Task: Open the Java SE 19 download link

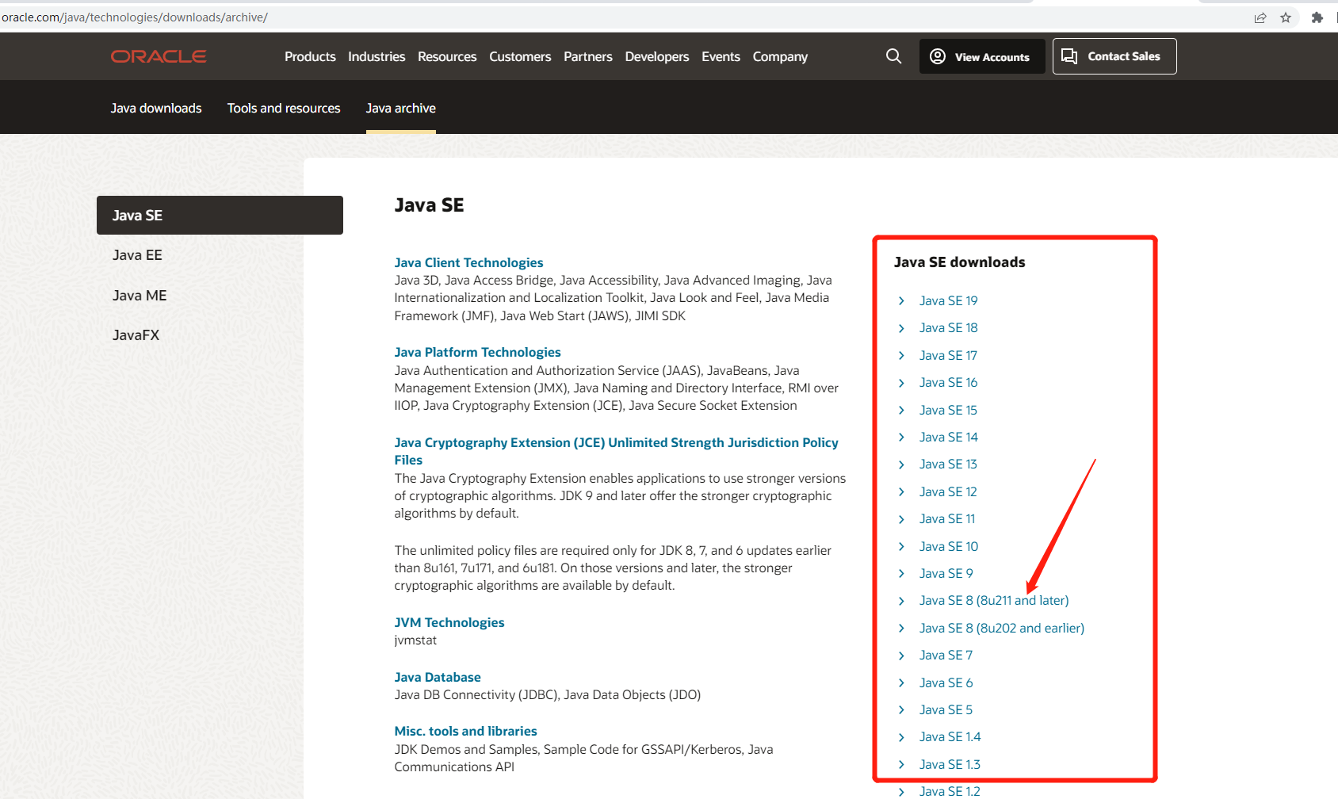Action: pyautogui.click(x=948, y=301)
